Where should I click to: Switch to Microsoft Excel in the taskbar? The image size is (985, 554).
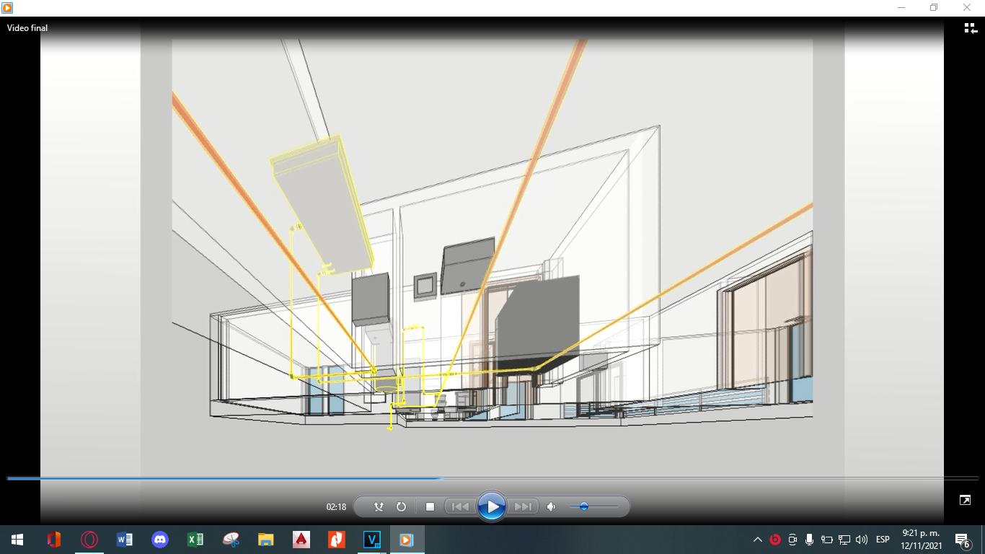coord(195,540)
